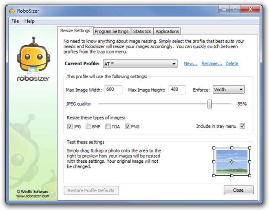Click the robot logo in the sidebar
This screenshot has width=269, height=210.
(33, 55)
